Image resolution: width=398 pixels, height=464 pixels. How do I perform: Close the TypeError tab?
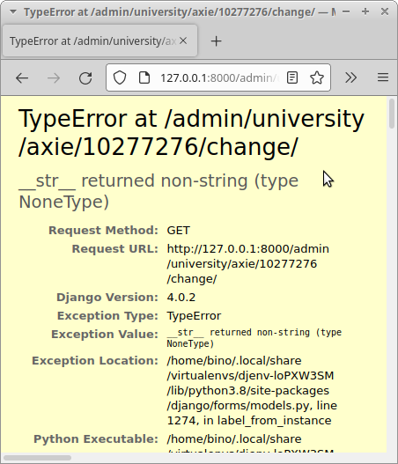point(183,41)
